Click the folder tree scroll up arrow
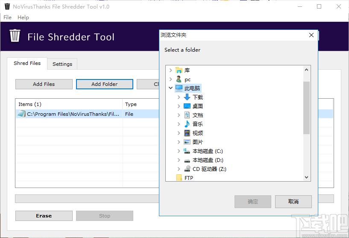This screenshot has height=238, width=349. [306, 70]
